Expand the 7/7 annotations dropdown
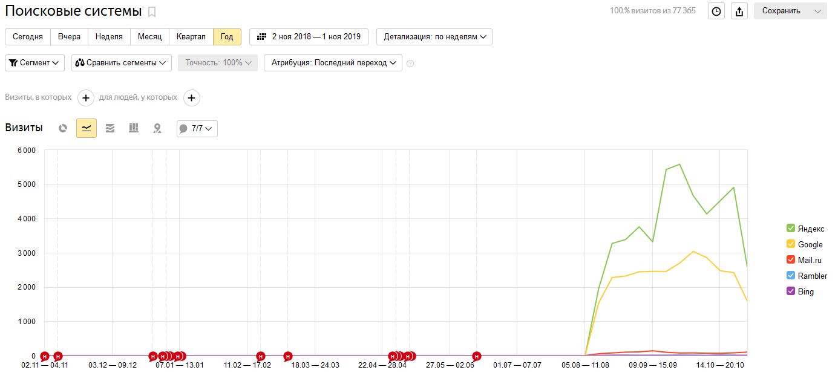This screenshot has height=390, width=838. click(x=197, y=128)
